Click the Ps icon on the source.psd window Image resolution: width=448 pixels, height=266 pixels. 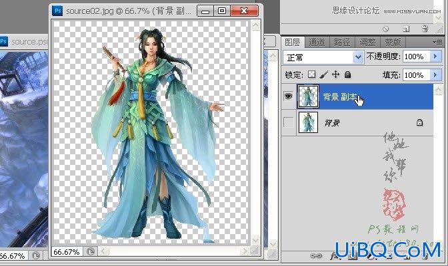(x=3, y=41)
